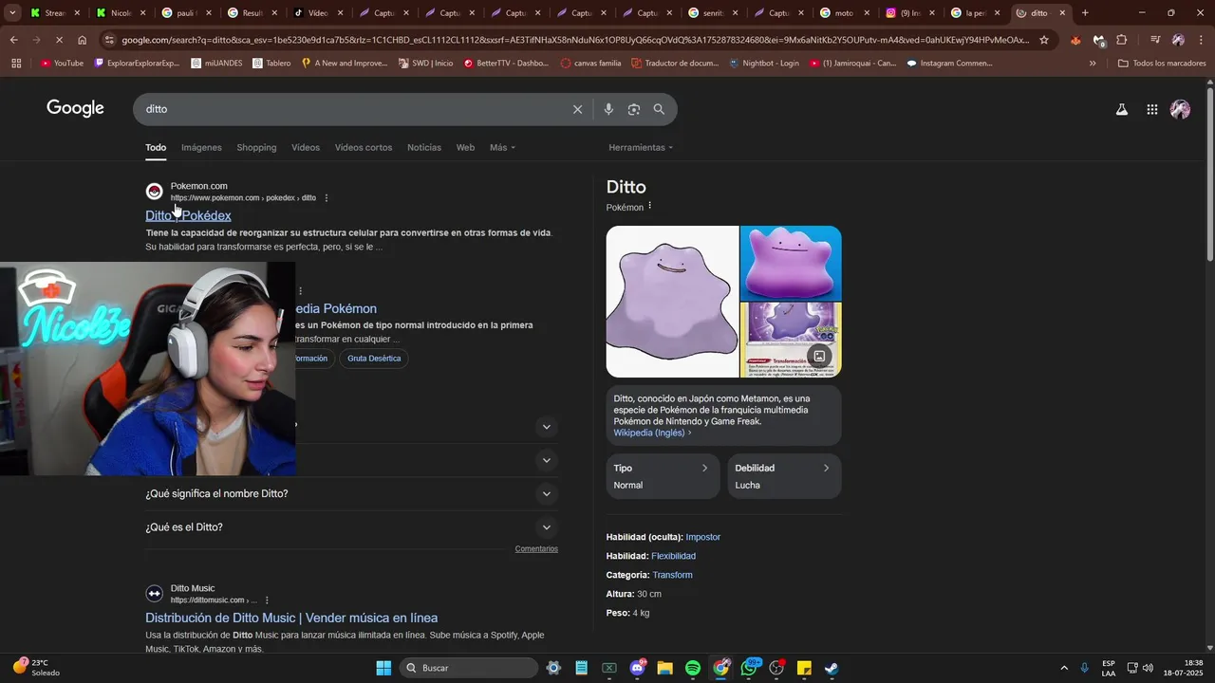Open 'Ditto | Pokédex' result link
The width and height of the screenshot is (1215, 683).
pos(188,216)
